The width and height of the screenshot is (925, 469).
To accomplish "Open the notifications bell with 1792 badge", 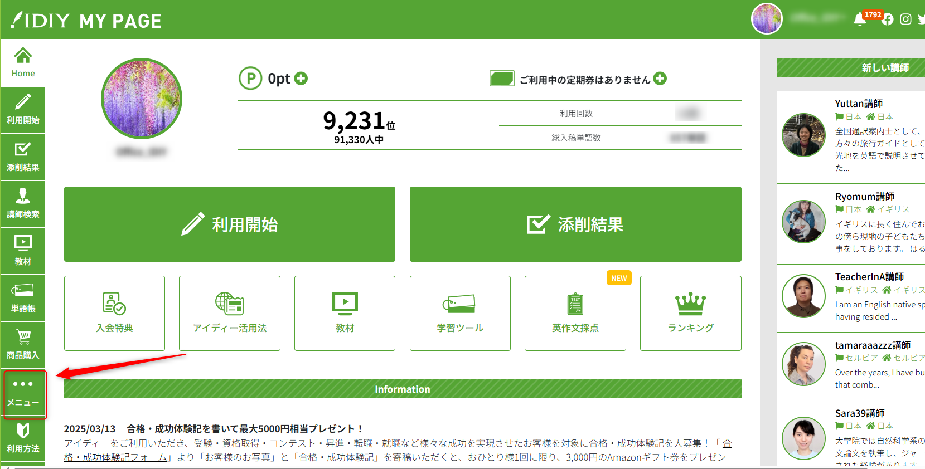I will (x=860, y=19).
